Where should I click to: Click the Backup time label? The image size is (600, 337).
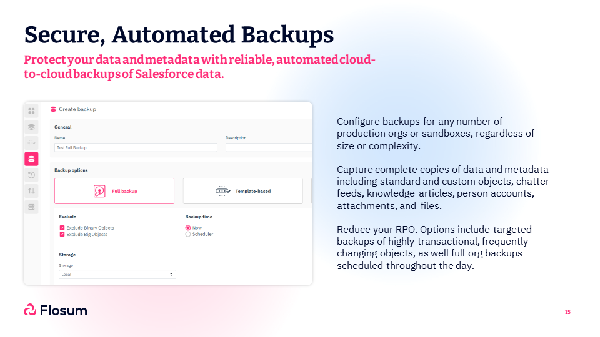(x=199, y=217)
